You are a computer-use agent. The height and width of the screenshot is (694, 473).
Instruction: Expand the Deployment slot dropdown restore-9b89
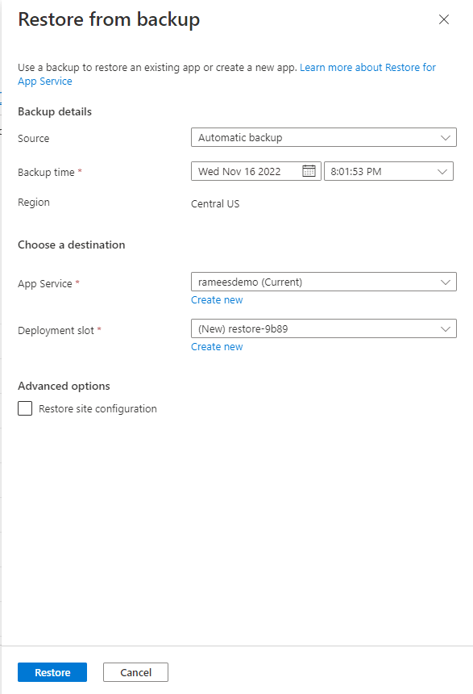(x=324, y=329)
